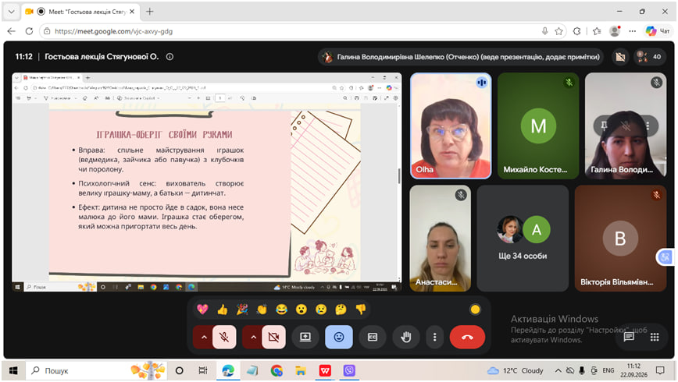Open File Explorer from the taskbar

[301, 371]
